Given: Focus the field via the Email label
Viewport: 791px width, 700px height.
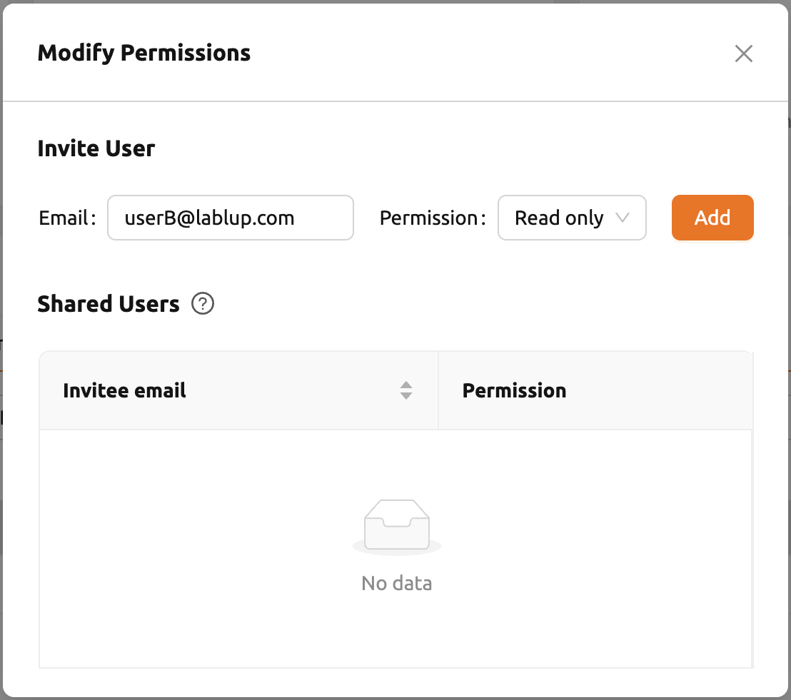Looking at the screenshot, I should coord(67,218).
